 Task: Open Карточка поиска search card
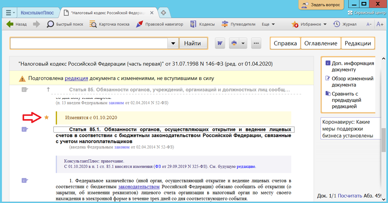110,24
